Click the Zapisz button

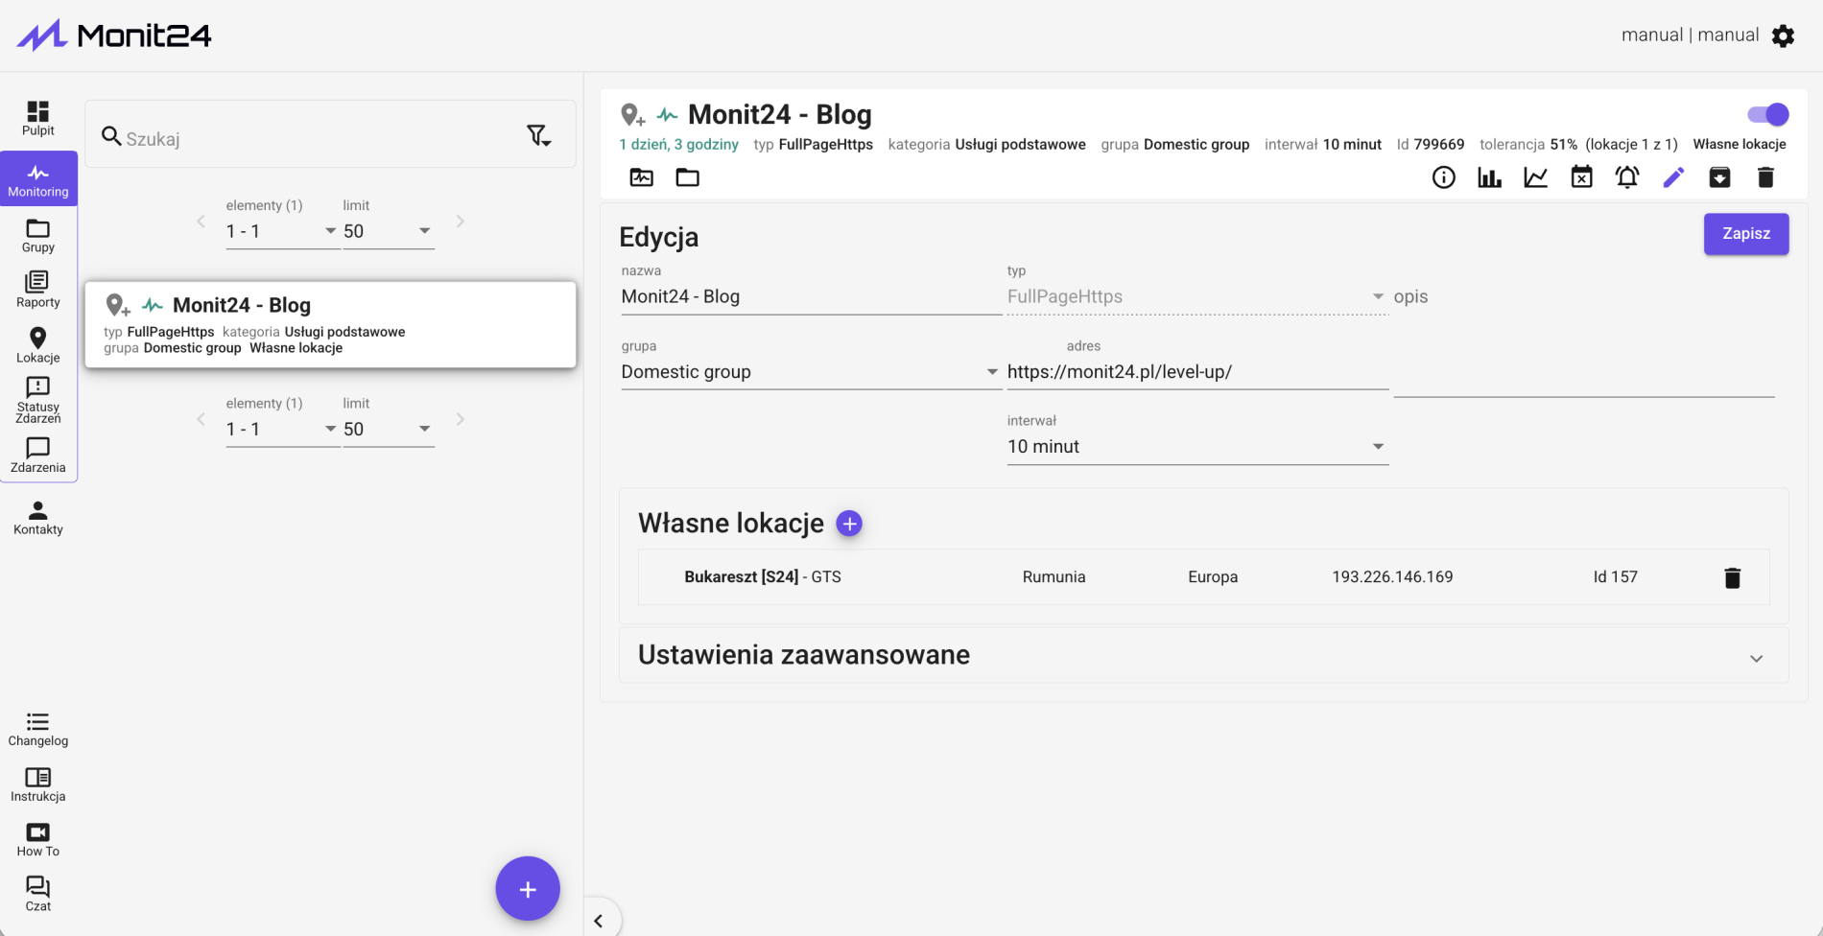1745,234
